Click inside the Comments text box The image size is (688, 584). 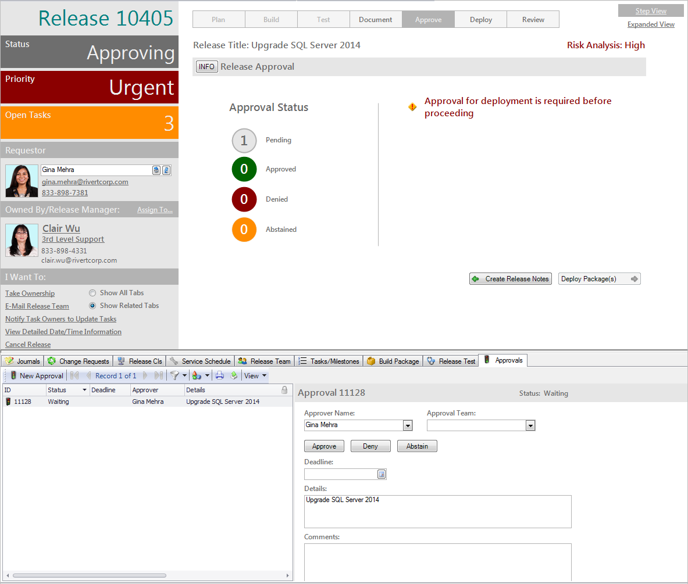(x=437, y=561)
